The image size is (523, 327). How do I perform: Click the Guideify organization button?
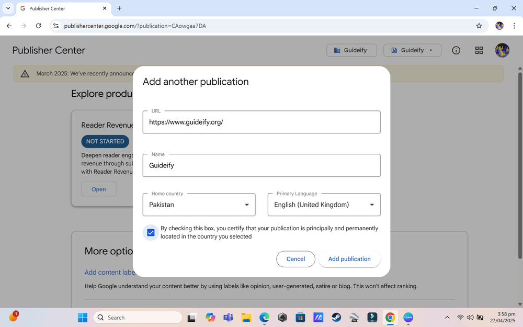351,50
